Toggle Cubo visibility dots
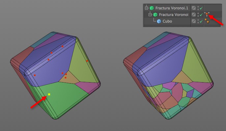This screenshot has width=226, height=131. pyautogui.click(x=198, y=21)
